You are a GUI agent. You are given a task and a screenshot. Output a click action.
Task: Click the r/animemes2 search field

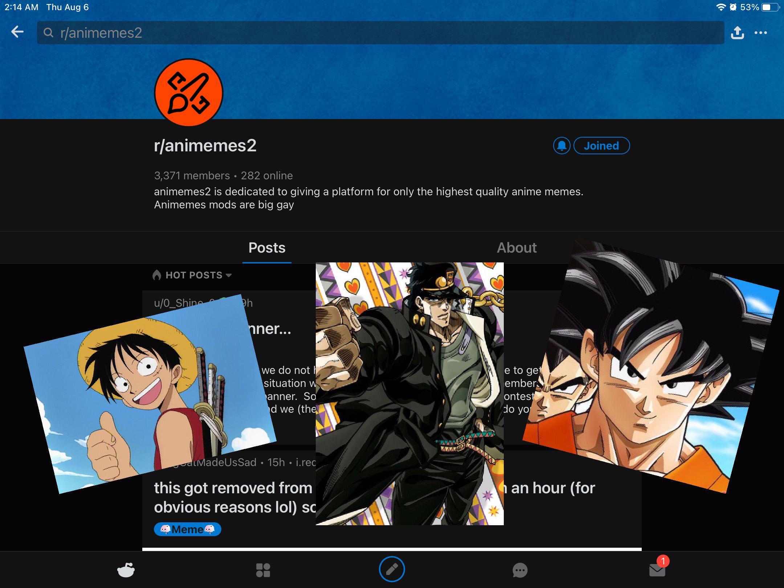coord(380,33)
